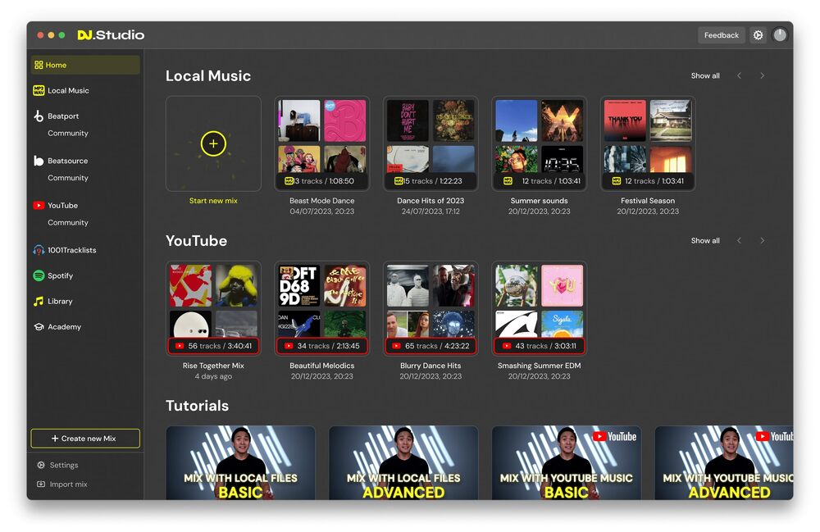The image size is (820, 532).
Task: Click the YouTube icon in sidebar
Action: tap(39, 206)
